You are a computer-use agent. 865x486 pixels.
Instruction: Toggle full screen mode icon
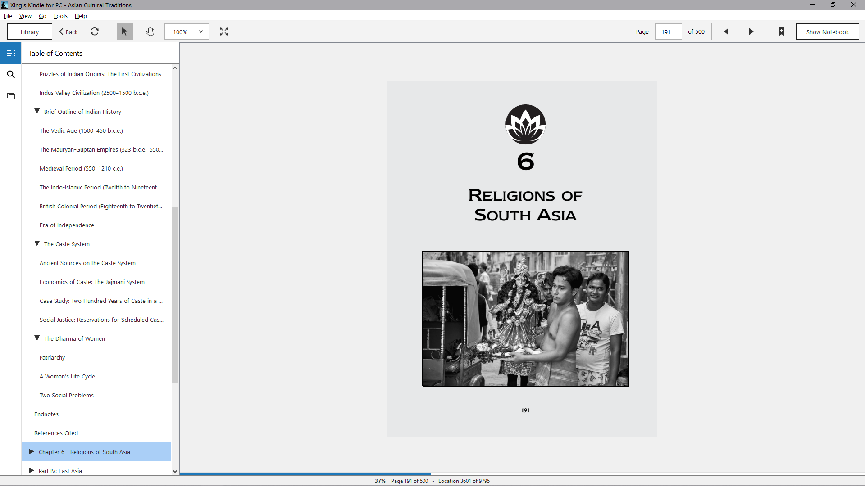coord(224,32)
